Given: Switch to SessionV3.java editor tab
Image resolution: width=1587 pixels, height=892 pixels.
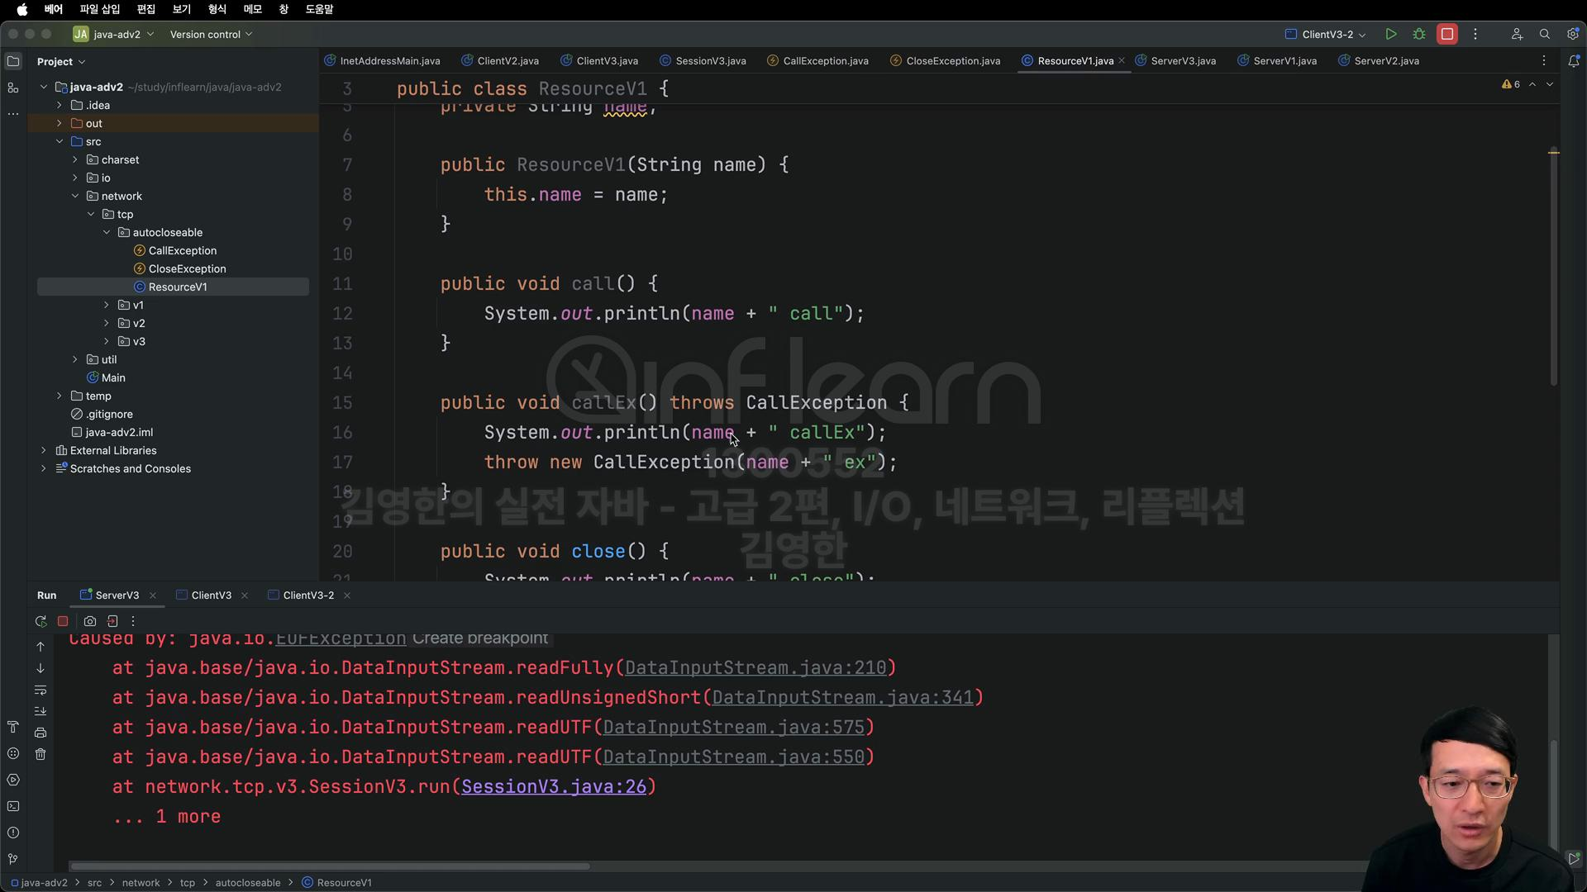Looking at the screenshot, I should [x=703, y=61].
